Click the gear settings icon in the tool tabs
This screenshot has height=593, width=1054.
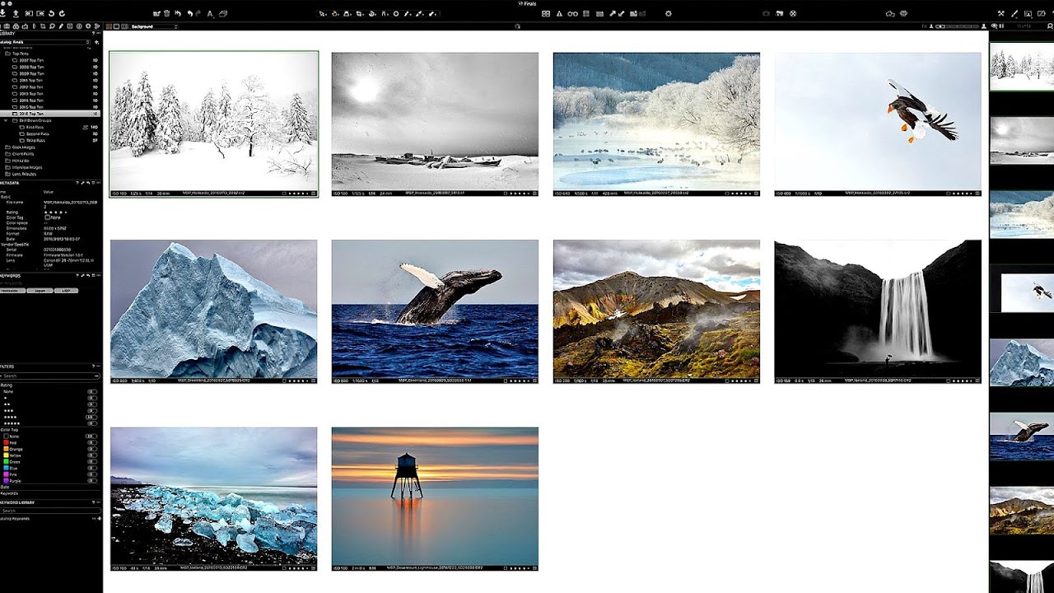point(89,26)
